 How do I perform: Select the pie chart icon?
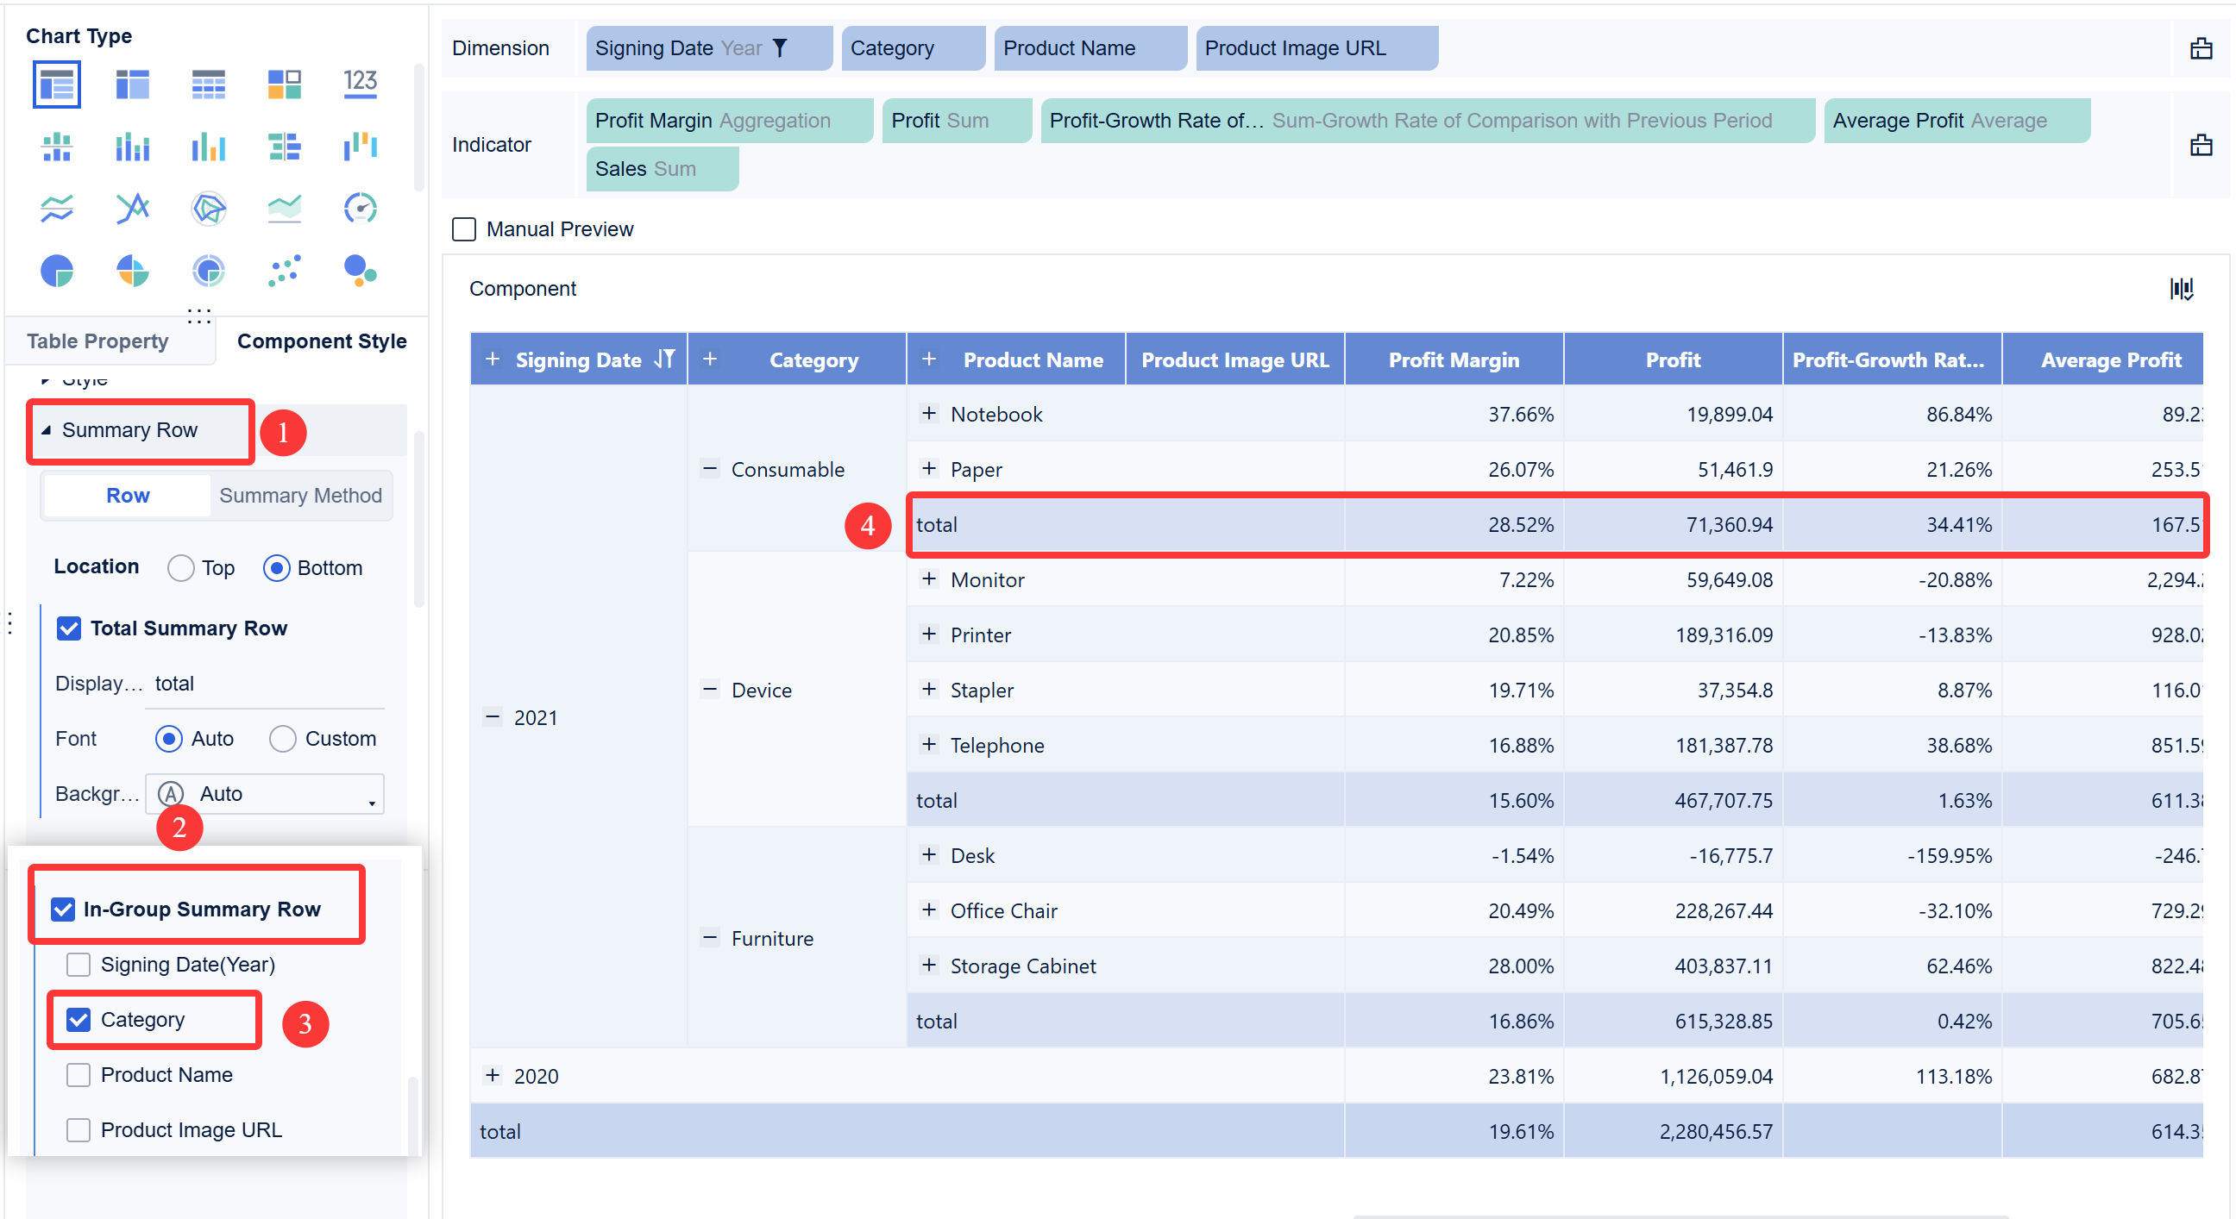[x=56, y=271]
